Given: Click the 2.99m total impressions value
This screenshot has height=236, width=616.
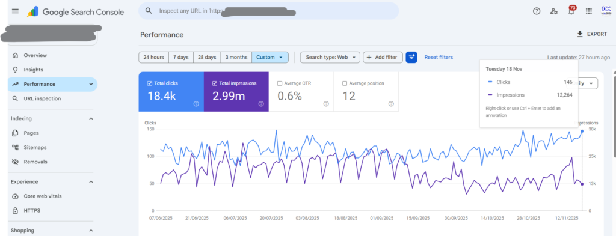Looking at the screenshot, I should (x=229, y=96).
